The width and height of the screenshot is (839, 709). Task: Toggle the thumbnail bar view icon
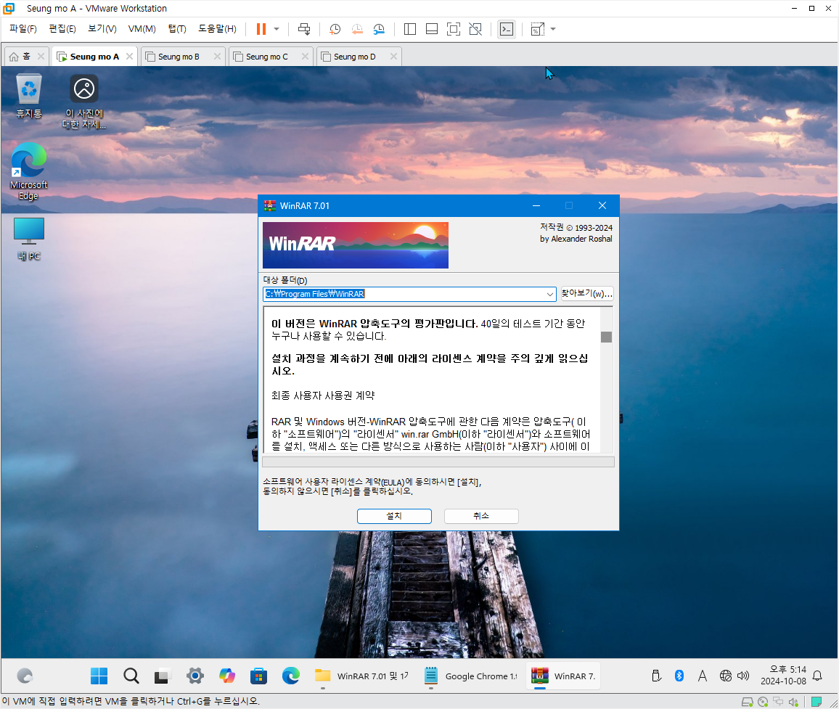(432, 29)
